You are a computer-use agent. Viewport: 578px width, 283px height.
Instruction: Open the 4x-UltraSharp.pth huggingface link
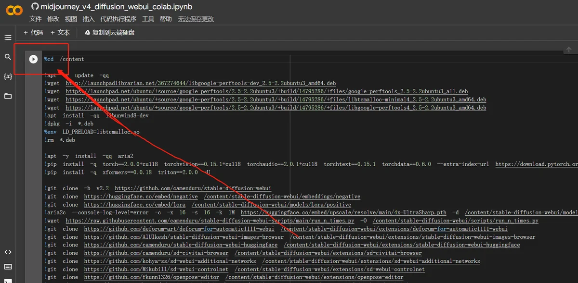coord(343,212)
